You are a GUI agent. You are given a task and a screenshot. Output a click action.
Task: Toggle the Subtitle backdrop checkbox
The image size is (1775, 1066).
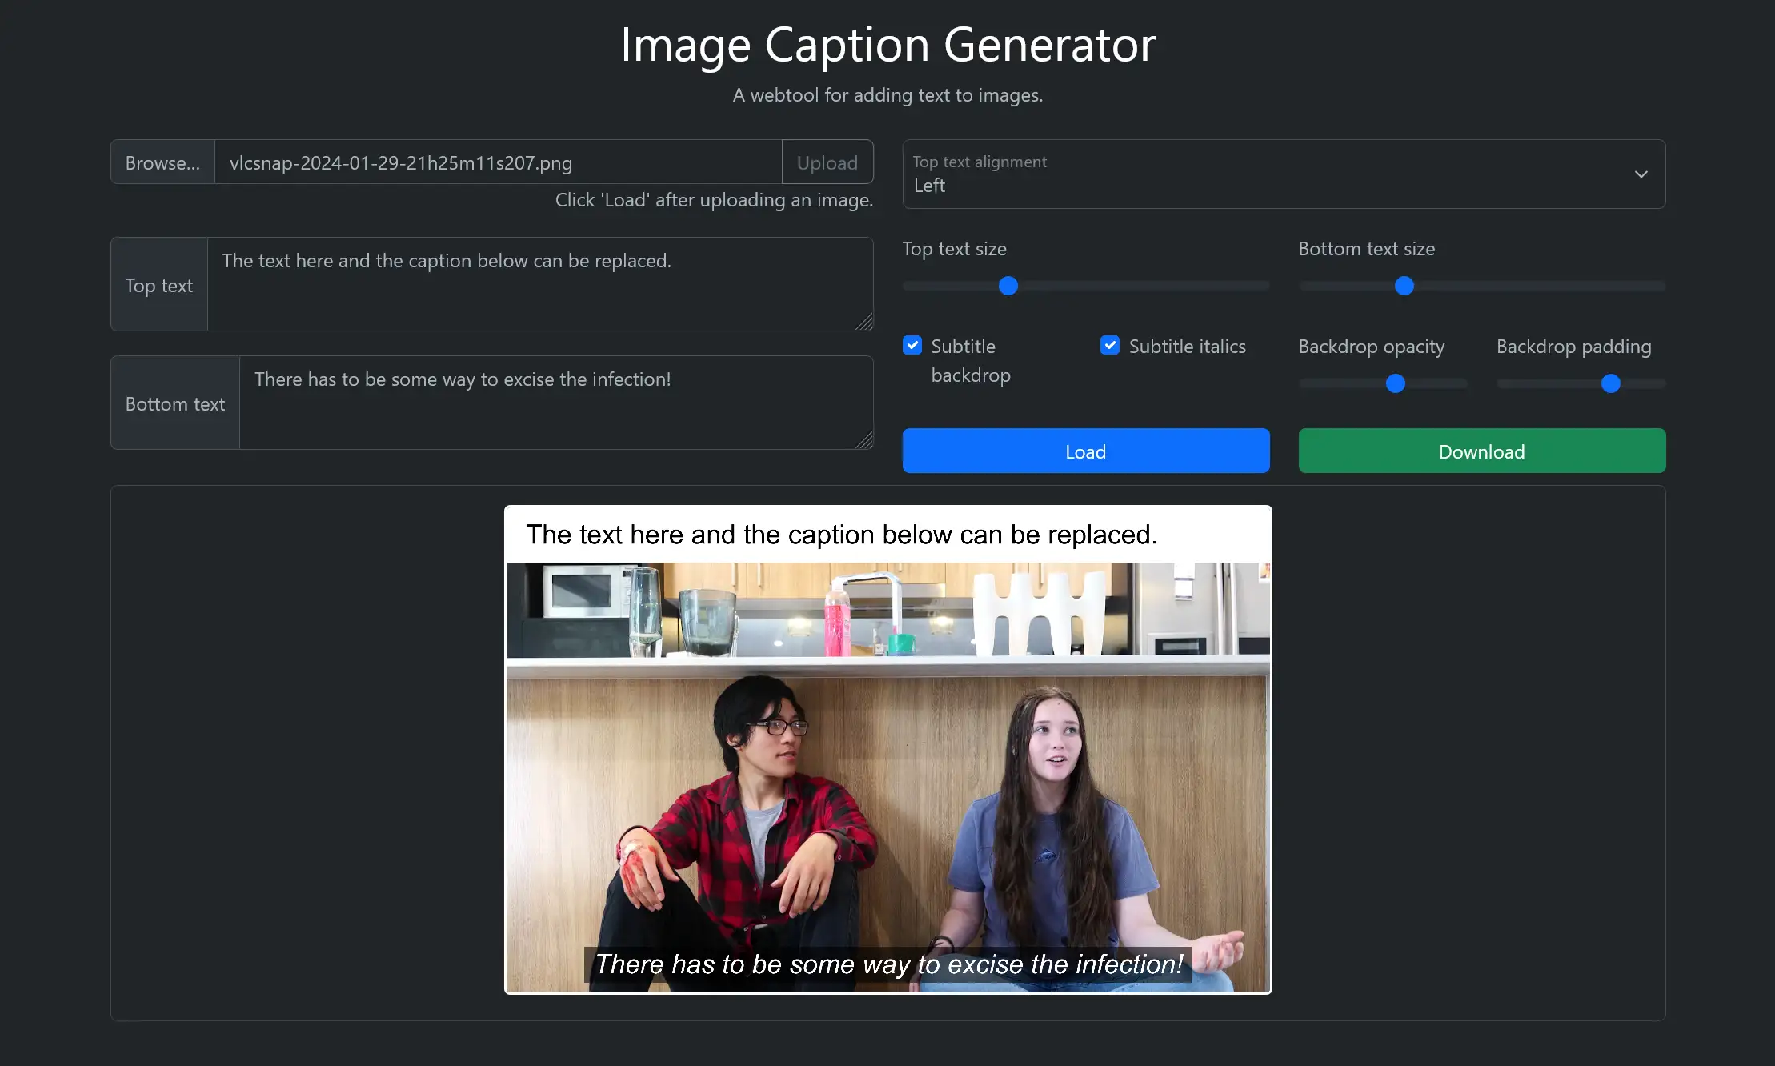point(912,345)
